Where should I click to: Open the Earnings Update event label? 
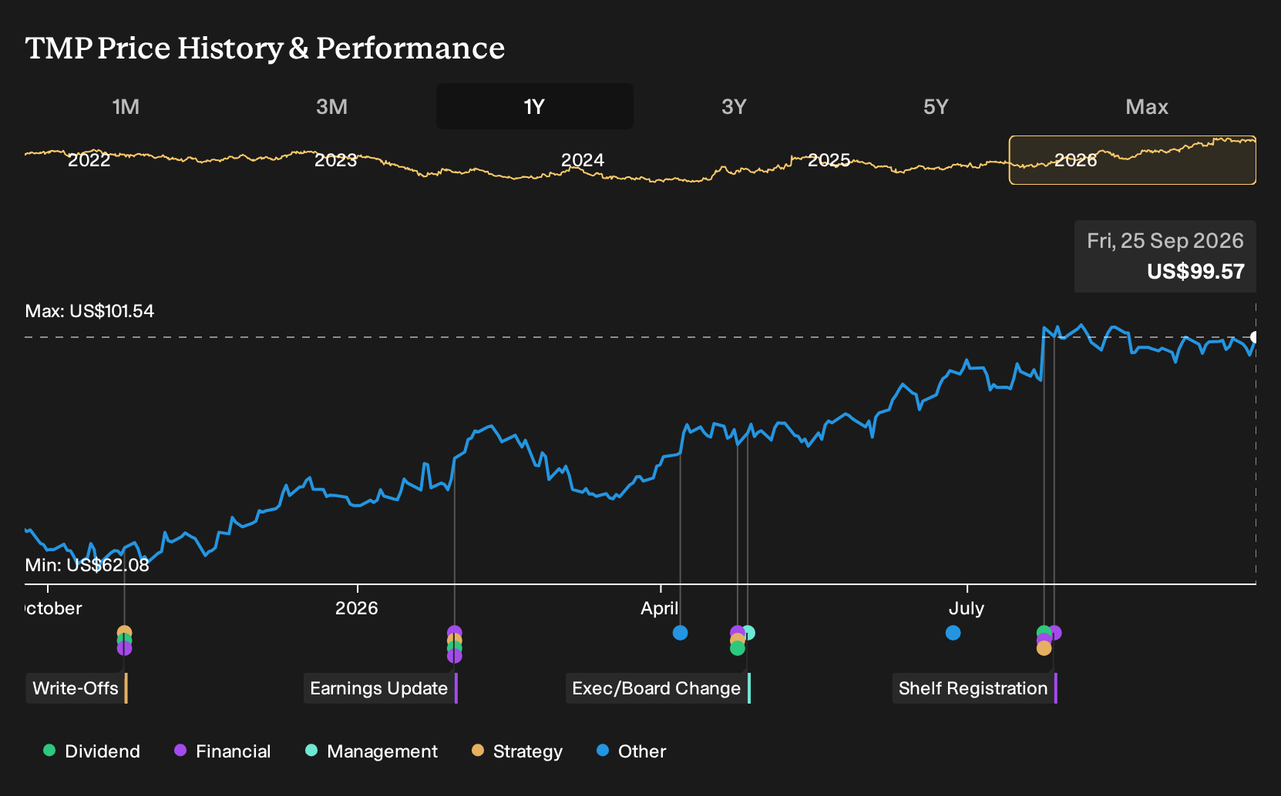click(x=380, y=688)
